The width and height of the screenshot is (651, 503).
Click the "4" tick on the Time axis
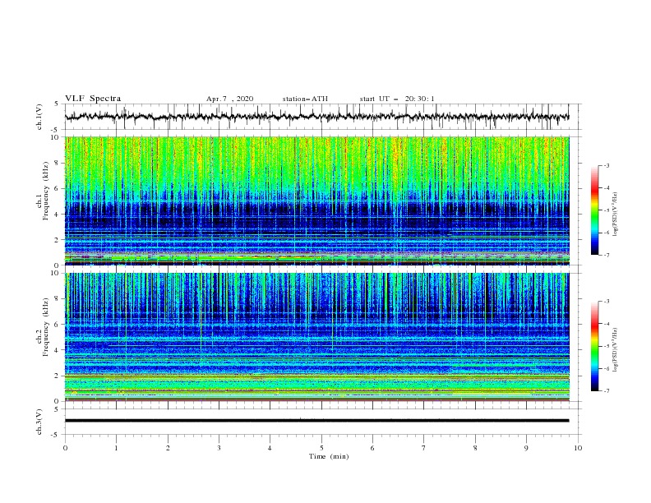click(x=270, y=448)
